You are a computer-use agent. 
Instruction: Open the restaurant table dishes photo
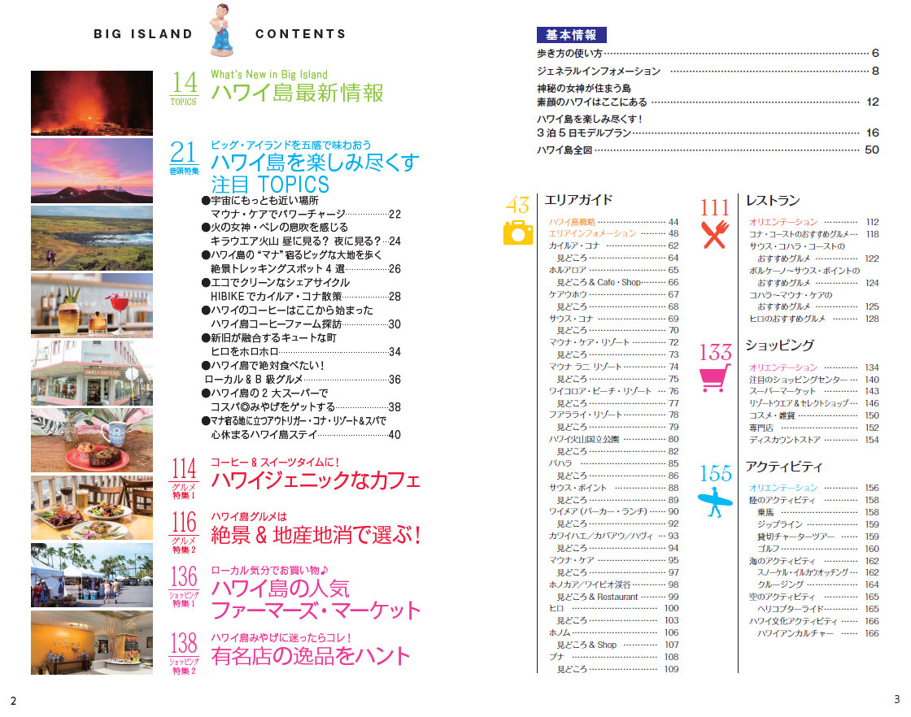tap(92, 507)
